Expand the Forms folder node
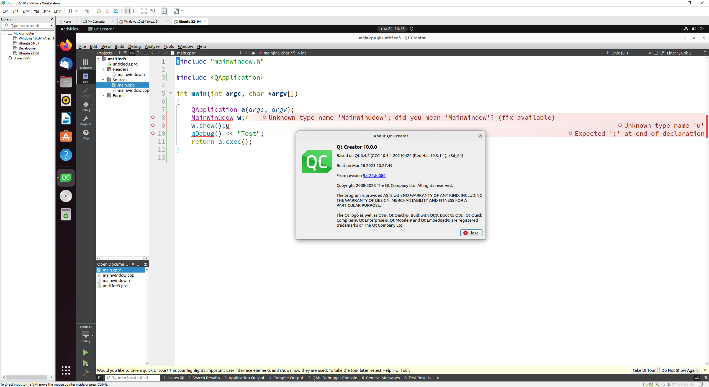 pos(103,96)
